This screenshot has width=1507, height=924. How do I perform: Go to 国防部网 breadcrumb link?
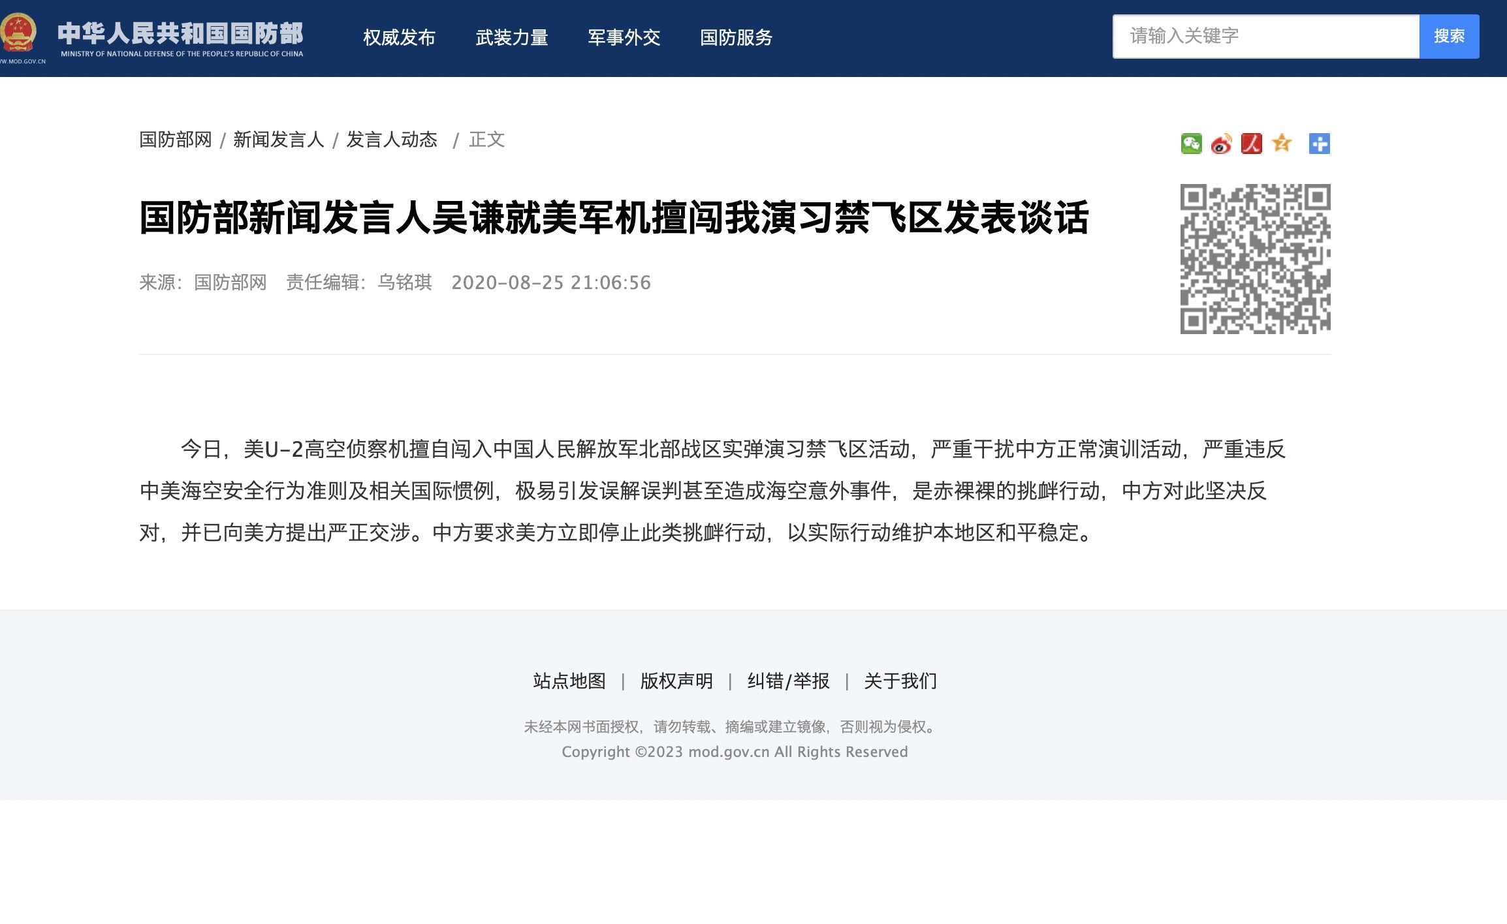176,140
